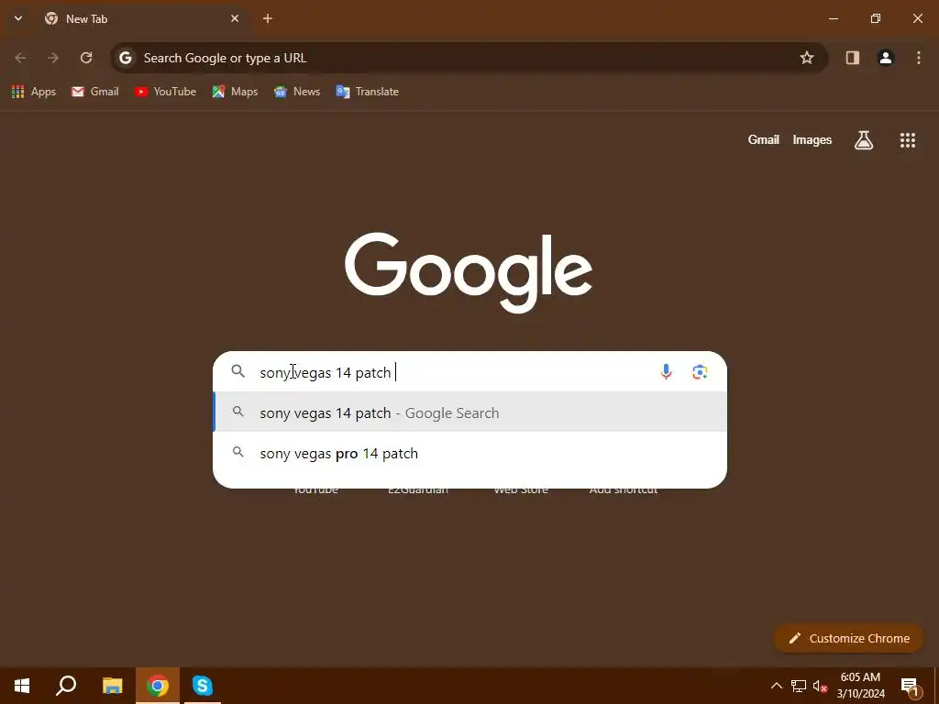Open YouTube bookmark
Screen dimensions: 939x704
point(165,92)
